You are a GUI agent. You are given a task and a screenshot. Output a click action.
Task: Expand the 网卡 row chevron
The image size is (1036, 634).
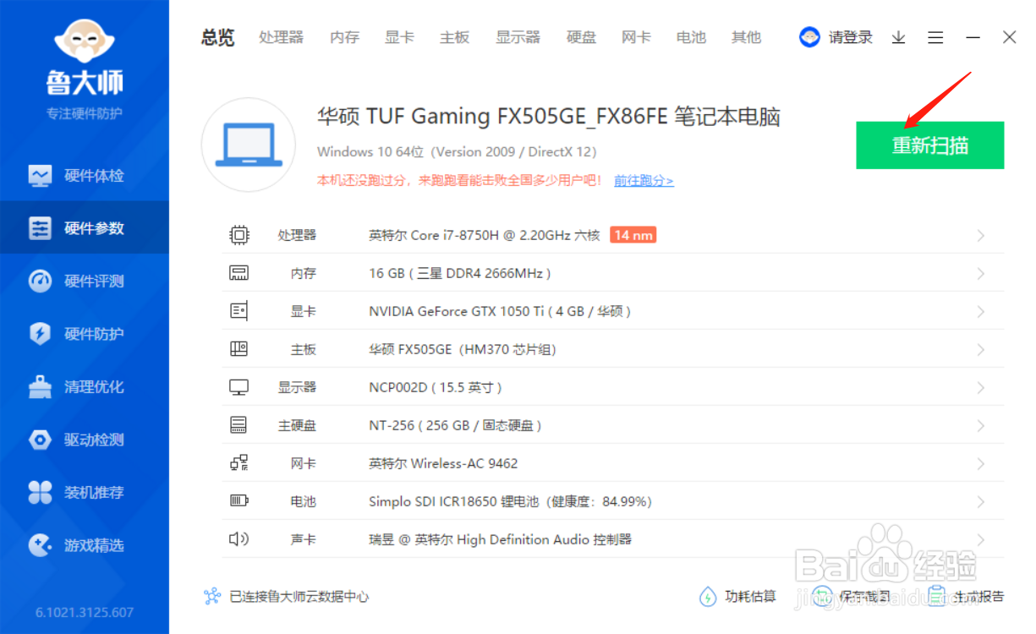[981, 463]
